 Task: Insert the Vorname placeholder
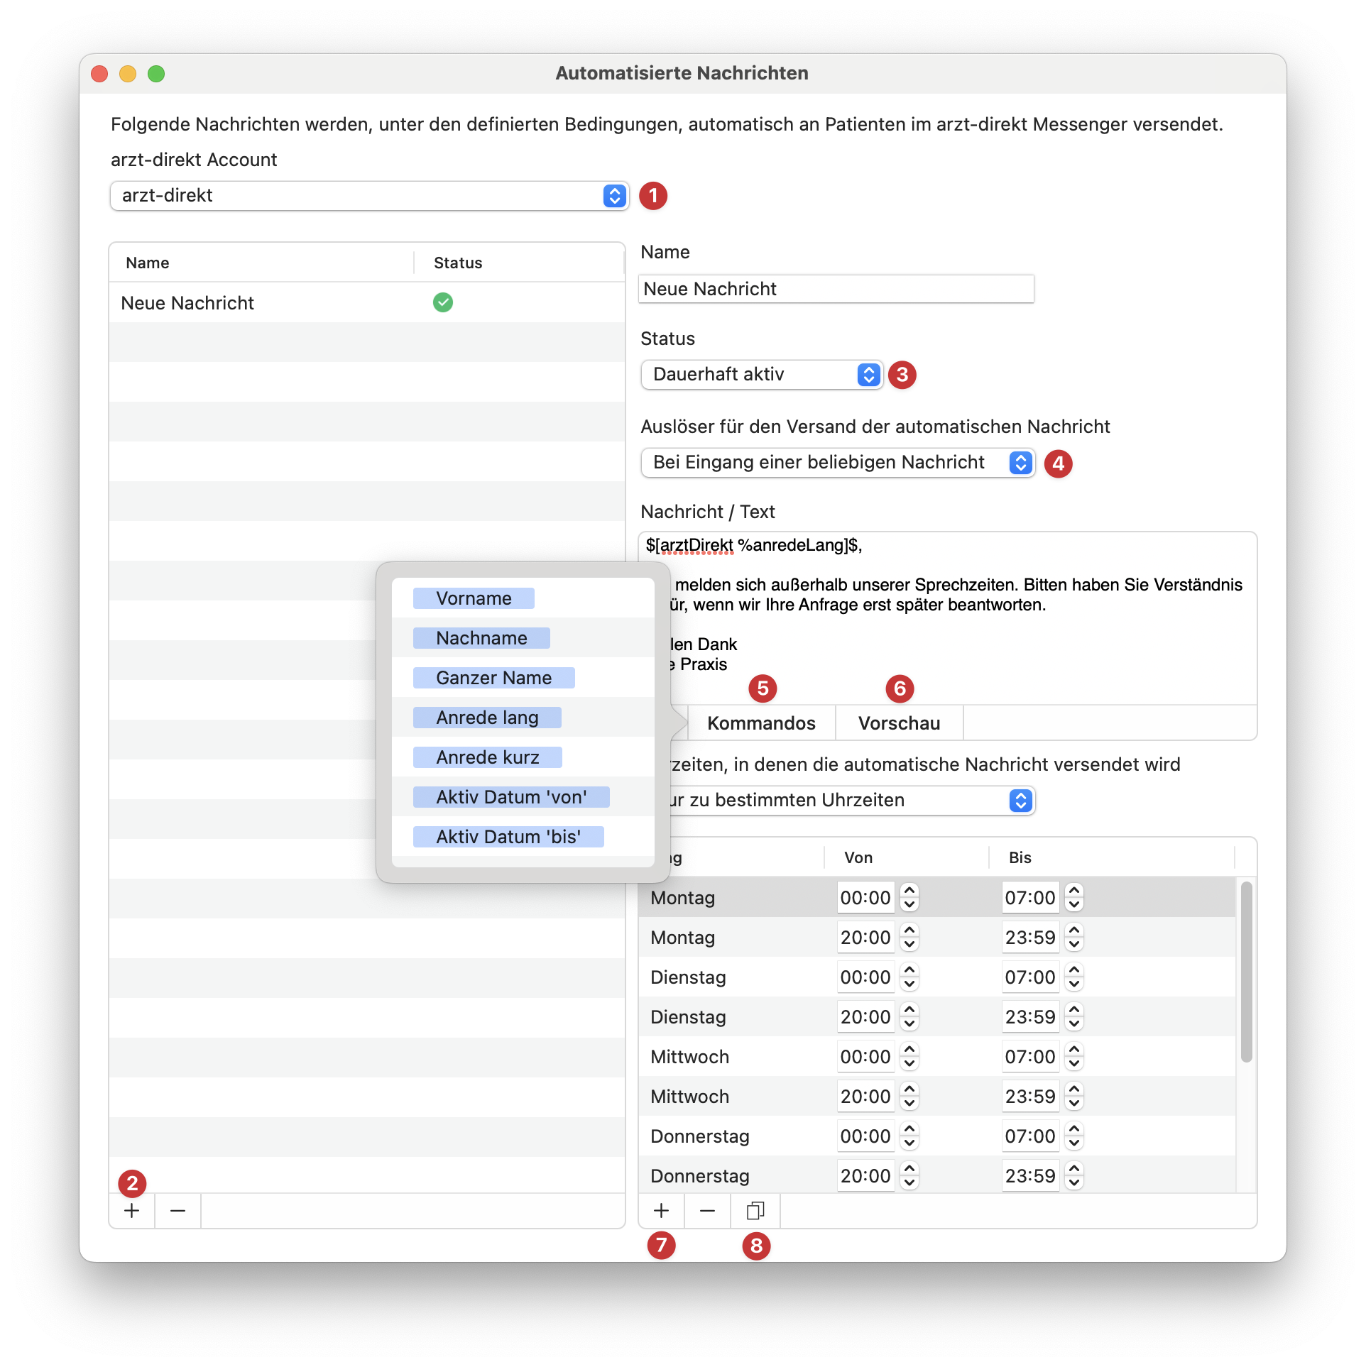click(474, 598)
